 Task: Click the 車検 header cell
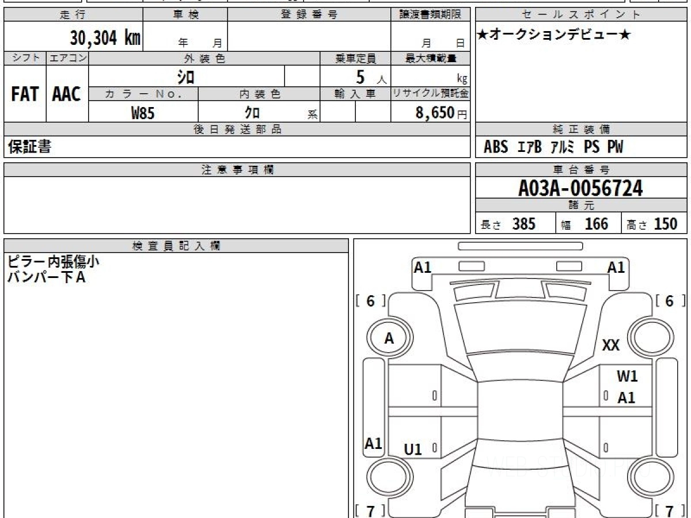pyautogui.click(x=185, y=15)
